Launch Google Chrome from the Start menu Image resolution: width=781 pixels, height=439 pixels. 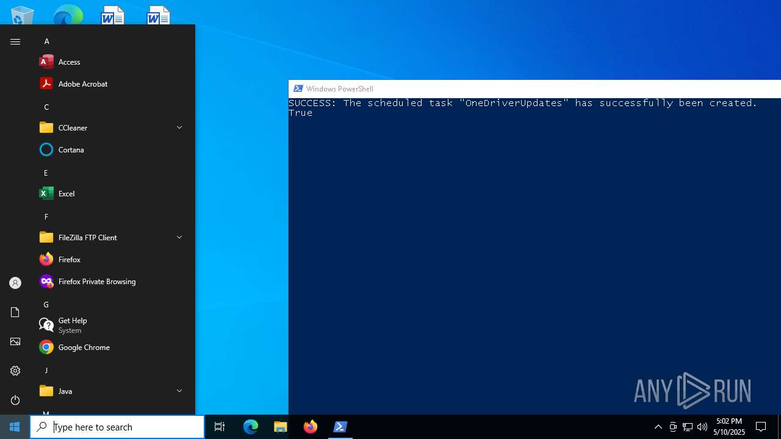[112, 347]
